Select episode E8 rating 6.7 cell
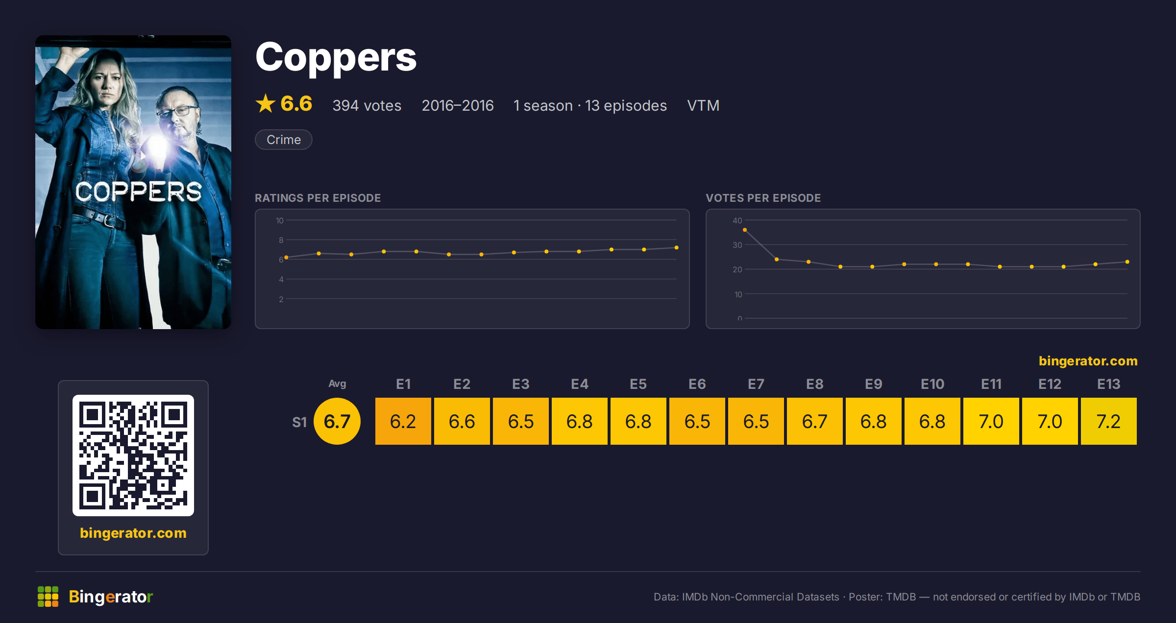The height and width of the screenshot is (623, 1176). pyautogui.click(x=815, y=421)
